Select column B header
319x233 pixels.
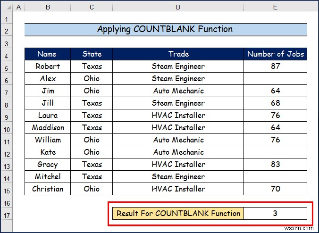tap(48, 7)
